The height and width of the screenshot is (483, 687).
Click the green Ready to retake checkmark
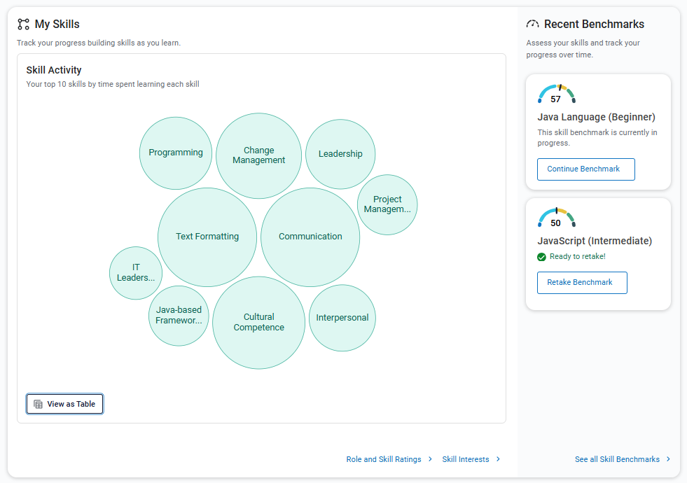click(541, 257)
